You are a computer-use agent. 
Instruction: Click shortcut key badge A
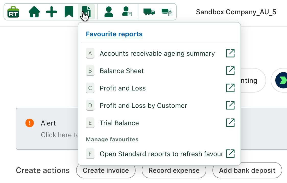(x=90, y=53)
